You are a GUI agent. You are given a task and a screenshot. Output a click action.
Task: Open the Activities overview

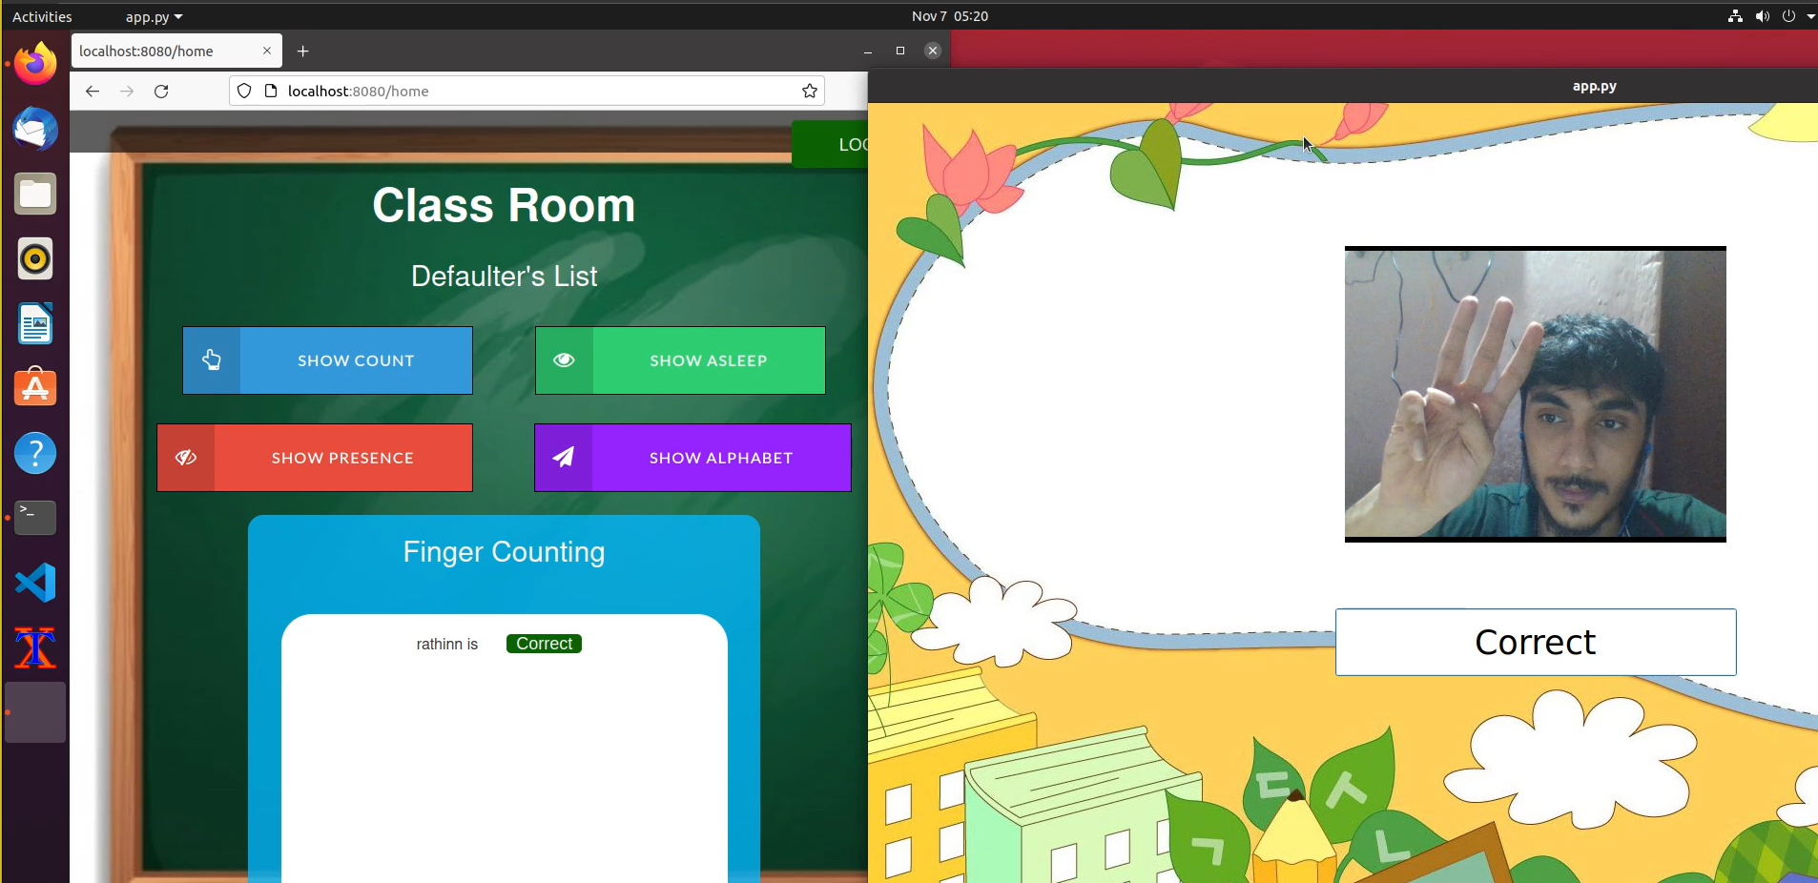click(x=42, y=16)
